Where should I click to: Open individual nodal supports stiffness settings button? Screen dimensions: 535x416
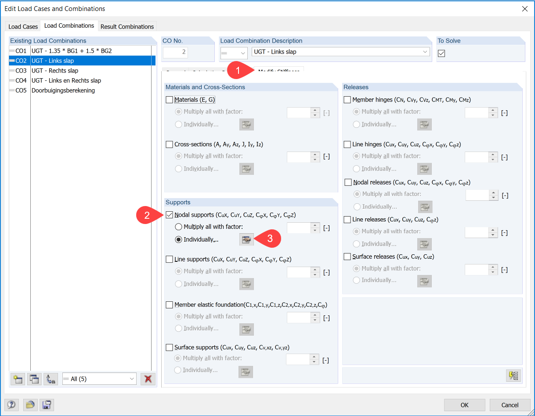246,239
